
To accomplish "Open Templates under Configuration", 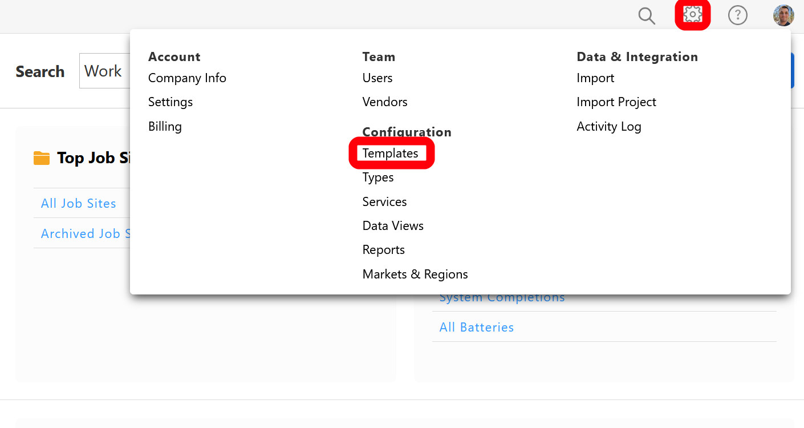I will click(x=391, y=154).
